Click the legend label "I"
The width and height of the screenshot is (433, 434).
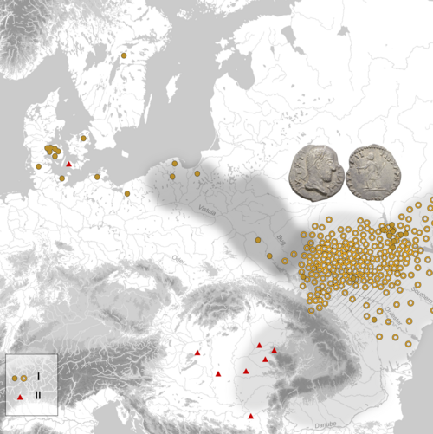pyautogui.click(x=38, y=377)
